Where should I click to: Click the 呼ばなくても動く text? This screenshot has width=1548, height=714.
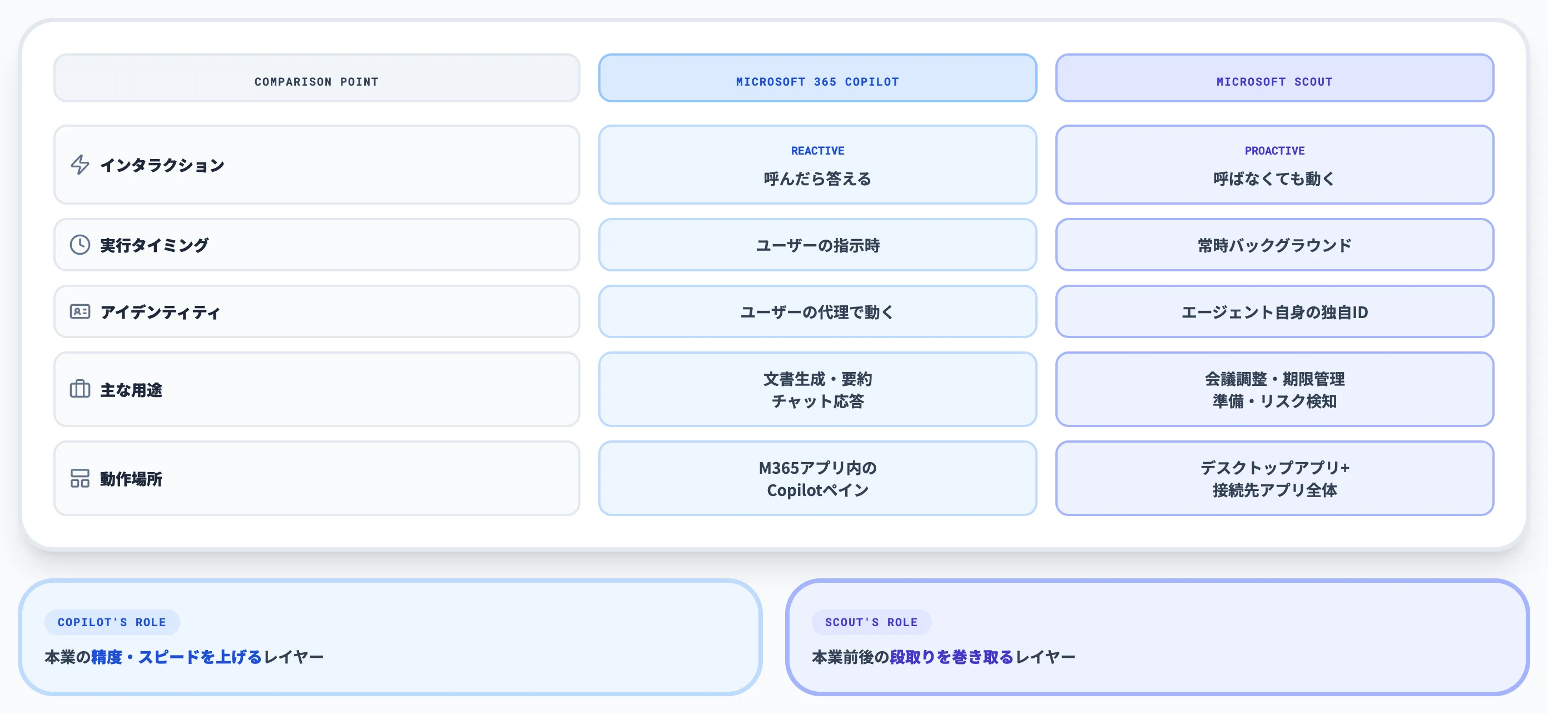(1274, 178)
